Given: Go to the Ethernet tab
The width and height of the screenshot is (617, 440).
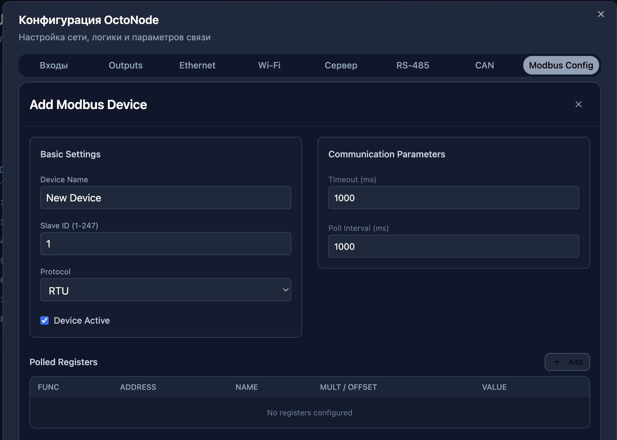Looking at the screenshot, I should pyautogui.click(x=197, y=65).
